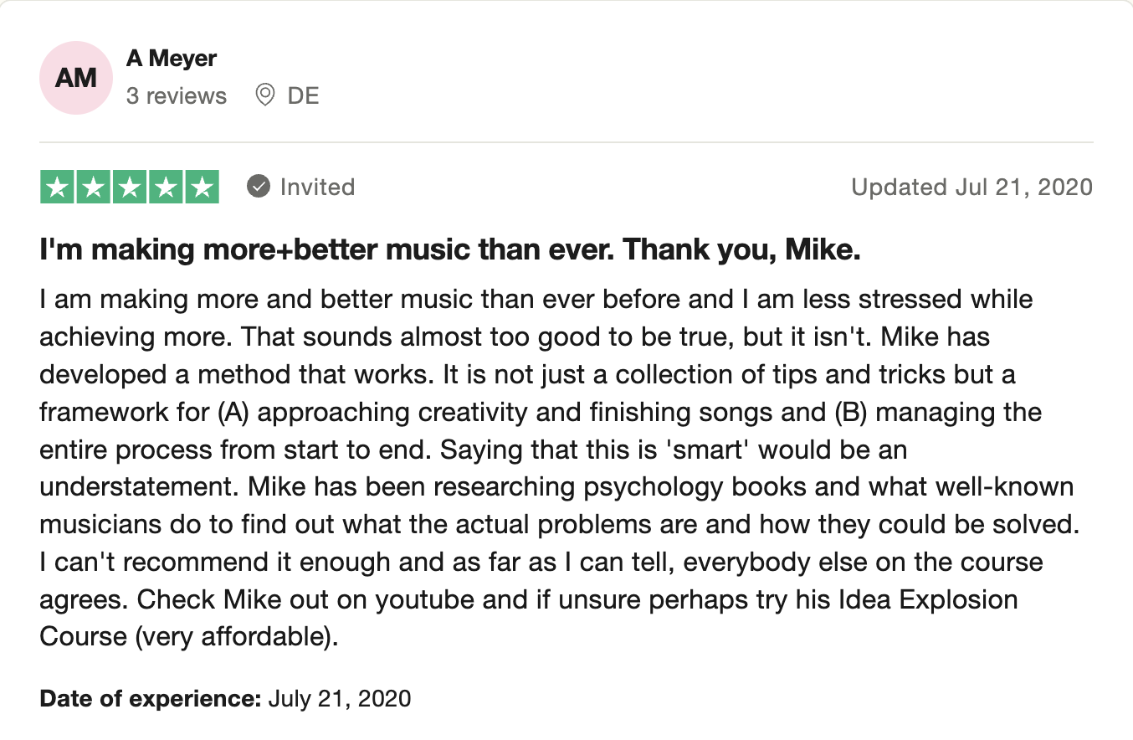Click the July 21, 2020 experience date
This screenshot has height=740, width=1133.
point(340,698)
